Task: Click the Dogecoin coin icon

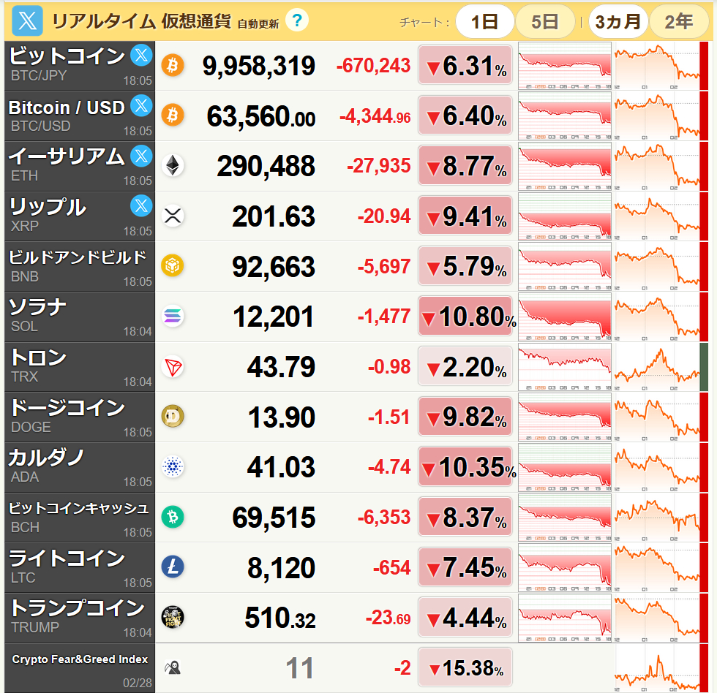Action: click(173, 417)
